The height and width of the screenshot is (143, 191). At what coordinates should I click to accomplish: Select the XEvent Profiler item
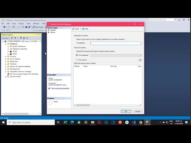click(x=15, y=77)
